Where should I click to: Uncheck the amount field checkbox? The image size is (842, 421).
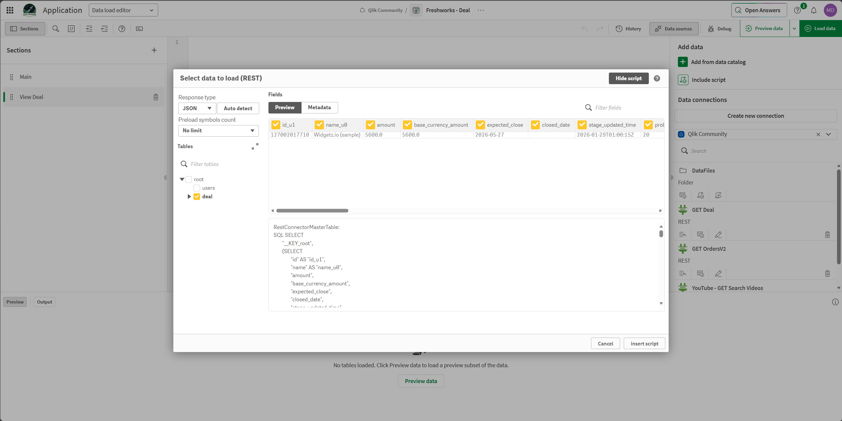coord(370,125)
